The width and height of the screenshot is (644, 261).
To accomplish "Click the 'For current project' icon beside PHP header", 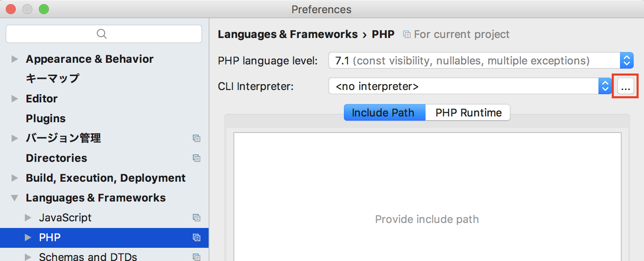I will (407, 34).
